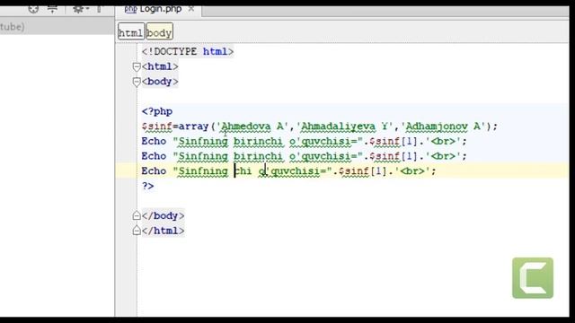Click the collapse all icon in project panel
This screenshot has width=575, height=323.
[x=52, y=9]
